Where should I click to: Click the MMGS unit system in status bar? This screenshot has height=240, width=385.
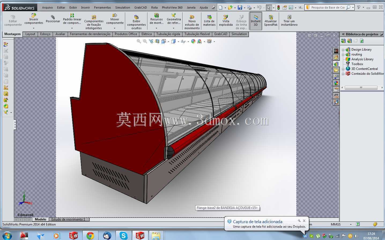coord(336,224)
